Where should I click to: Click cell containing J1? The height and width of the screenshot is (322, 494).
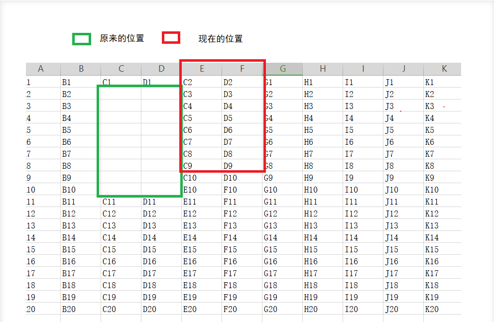click(403, 83)
